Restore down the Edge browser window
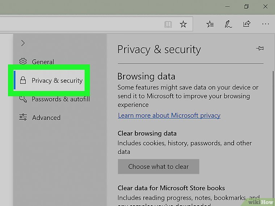Image resolution: width=275 pixels, height=206 pixels. click(246, 6)
